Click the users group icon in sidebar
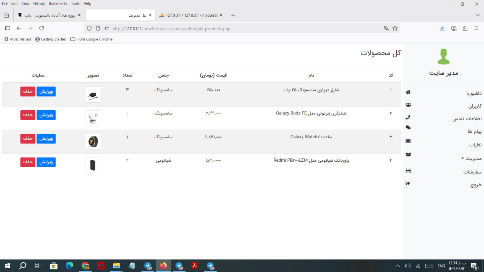484x272 pixels. click(x=408, y=105)
